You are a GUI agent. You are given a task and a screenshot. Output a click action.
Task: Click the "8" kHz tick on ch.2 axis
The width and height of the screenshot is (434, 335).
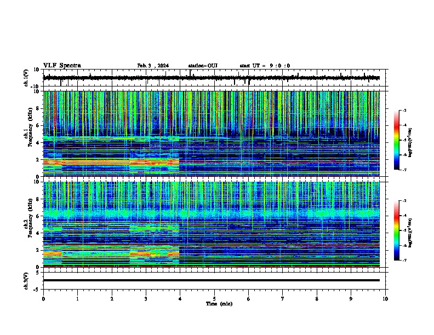pyautogui.click(x=38, y=199)
